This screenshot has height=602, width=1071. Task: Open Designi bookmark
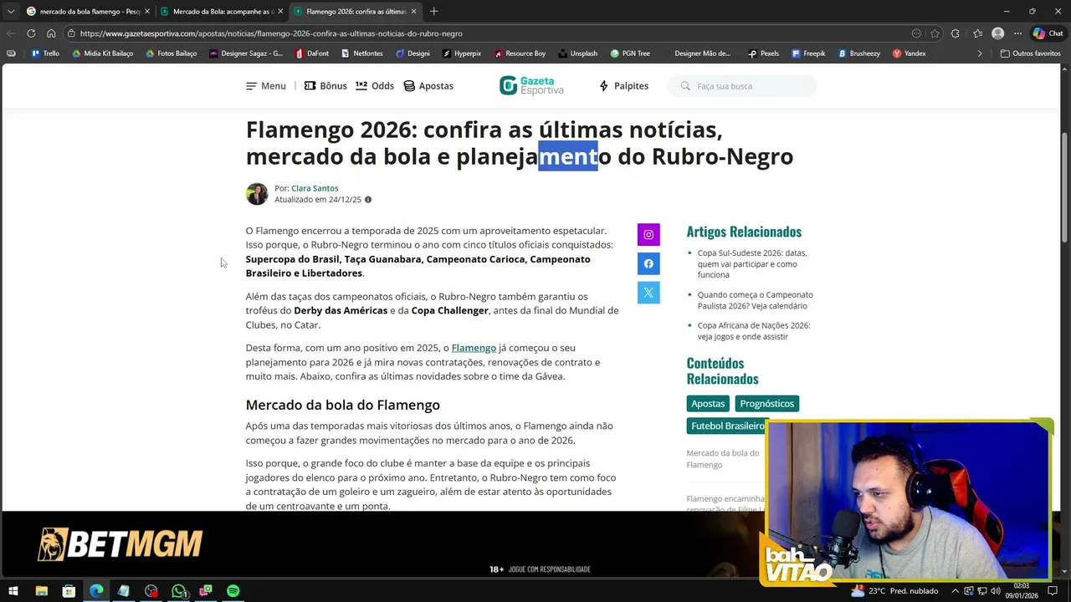pyautogui.click(x=412, y=54)
